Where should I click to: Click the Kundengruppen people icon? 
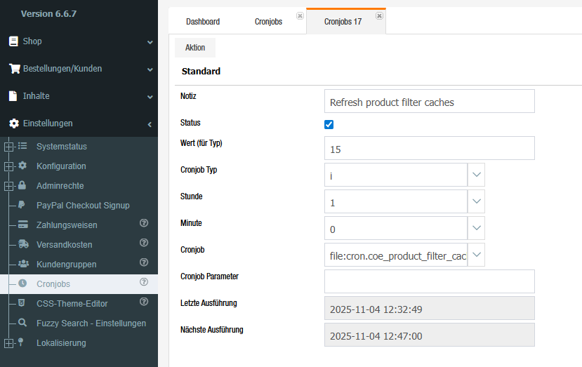tap(22, 265)
